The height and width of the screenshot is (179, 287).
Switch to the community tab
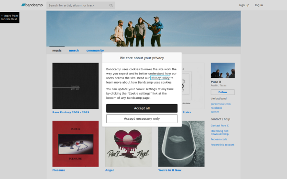(x=95, y=51)
